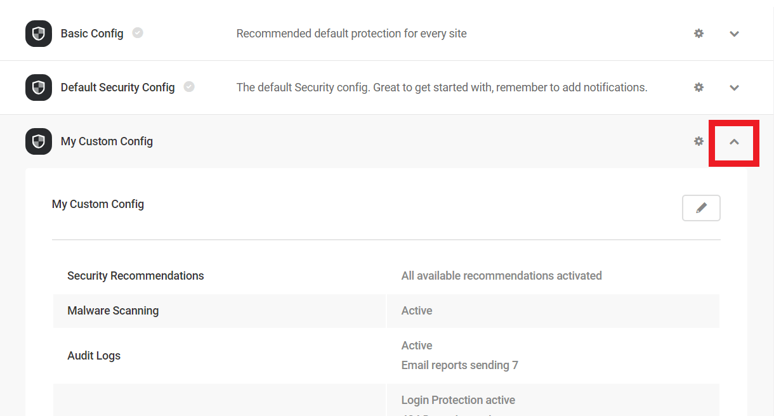This screenshot has width=774, height=416.
Task: Click the Malware Scanning row label
Action: 113,311
